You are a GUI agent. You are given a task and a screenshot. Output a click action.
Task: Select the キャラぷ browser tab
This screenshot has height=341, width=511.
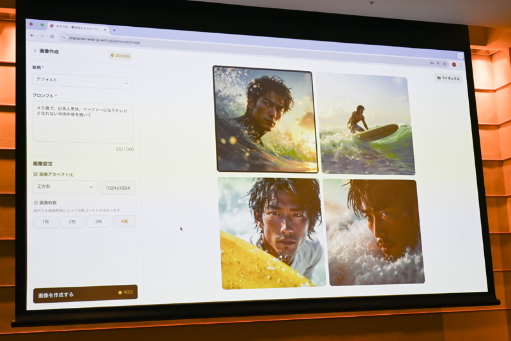(77, 27)
